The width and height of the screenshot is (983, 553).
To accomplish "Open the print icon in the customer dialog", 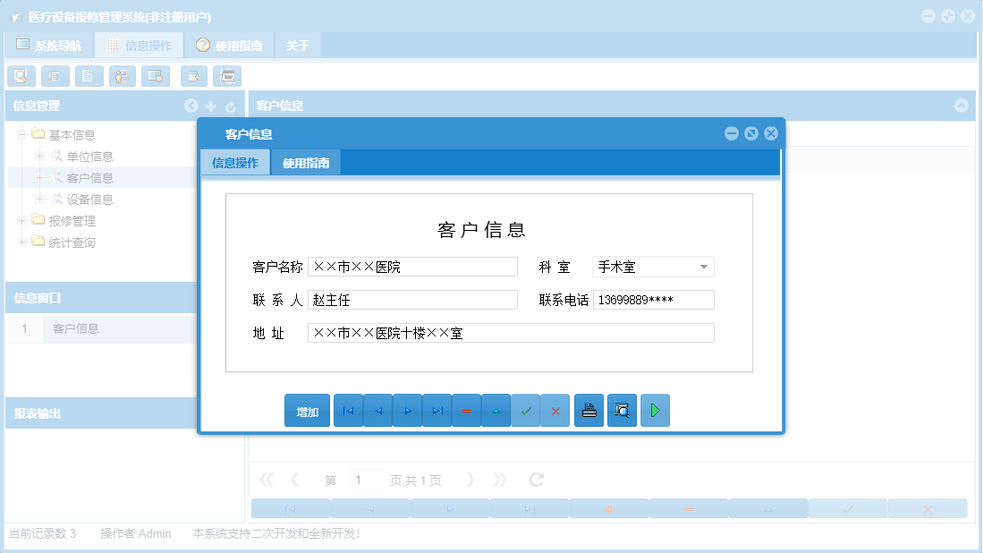I will tap(589, 410).
